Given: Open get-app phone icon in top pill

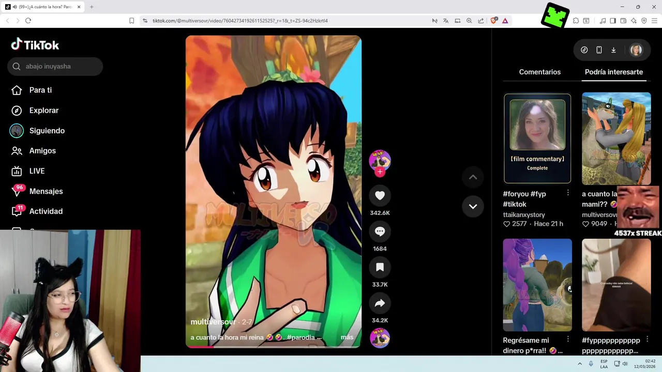Looking at the screenshot, I should (x=599, y=50).
